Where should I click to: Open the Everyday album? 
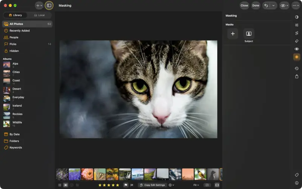click(27, 98)
